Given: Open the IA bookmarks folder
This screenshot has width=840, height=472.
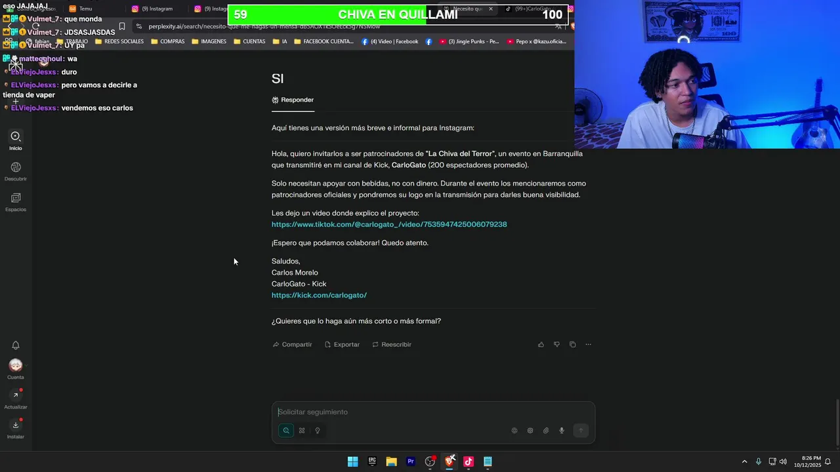Looking at the screenshot, I should (280, 42).
